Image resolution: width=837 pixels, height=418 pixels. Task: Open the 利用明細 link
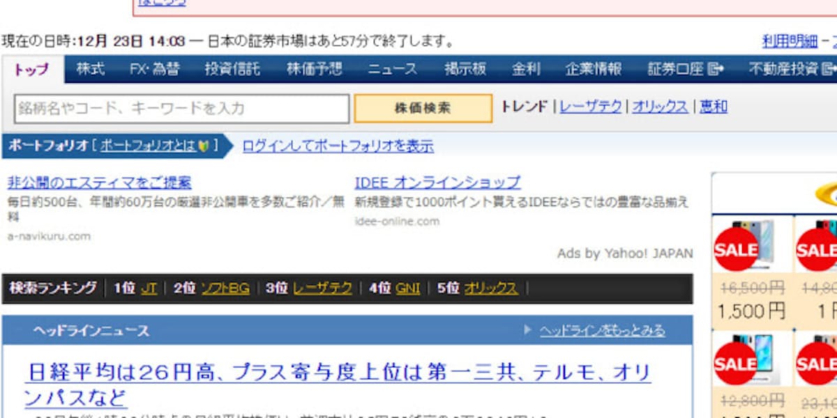(x=790, y=42)
